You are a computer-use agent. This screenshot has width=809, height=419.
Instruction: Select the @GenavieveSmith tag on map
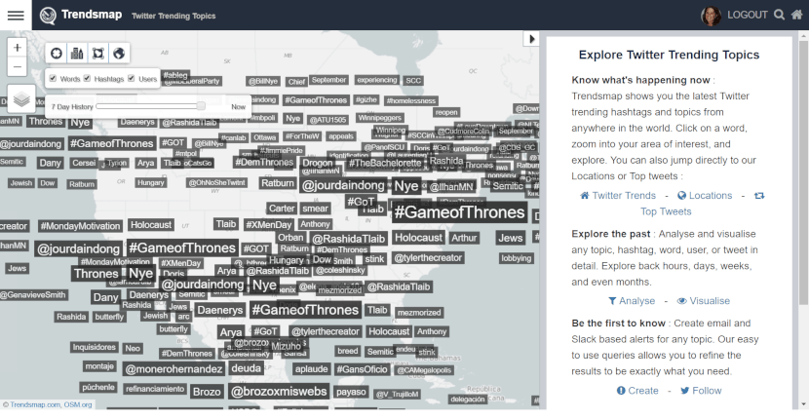pos(33,295)
